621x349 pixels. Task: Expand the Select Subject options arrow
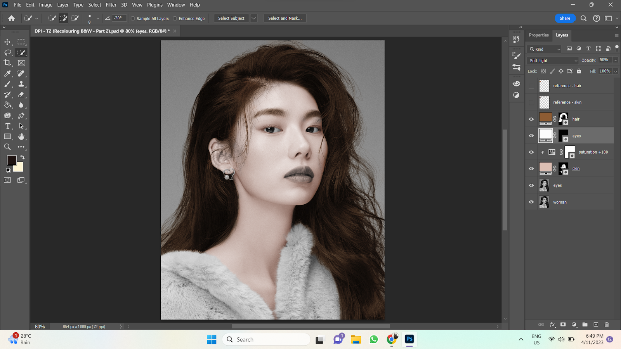[x=254, y=18]
